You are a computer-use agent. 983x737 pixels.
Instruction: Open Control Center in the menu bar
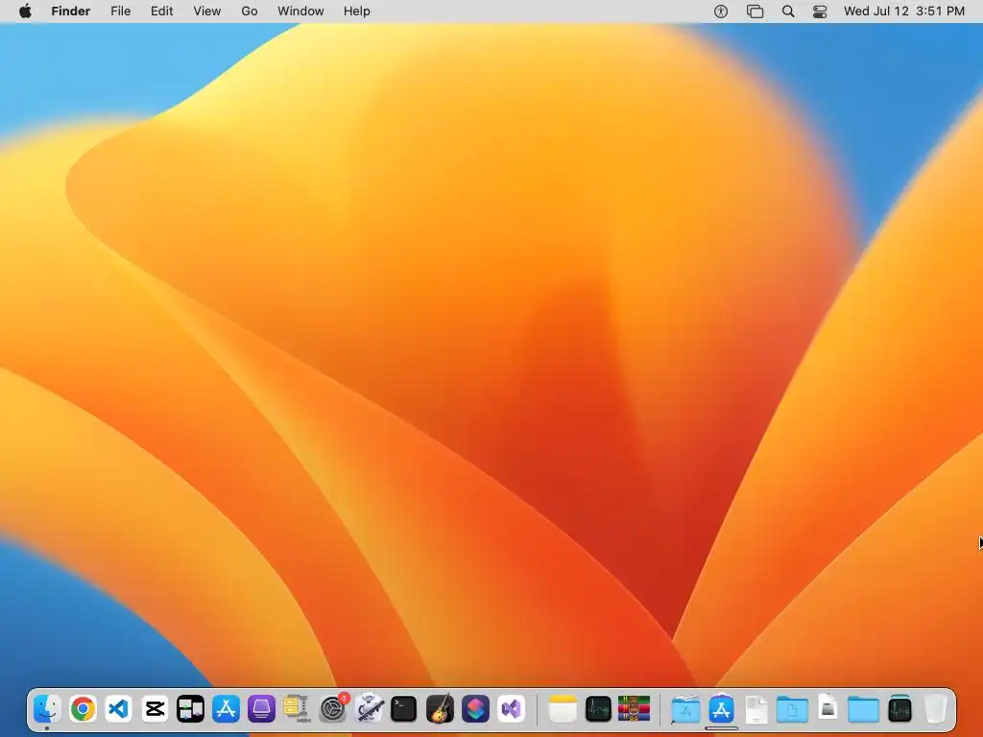(x=820, y=12)
